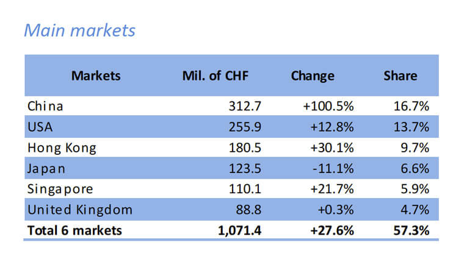Viewport: 464px width, 270px height.
Task: Click Japan's -11.1% change cell
Action: click(x=333, y=169)
